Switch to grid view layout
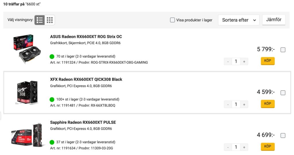 point(50,20)
